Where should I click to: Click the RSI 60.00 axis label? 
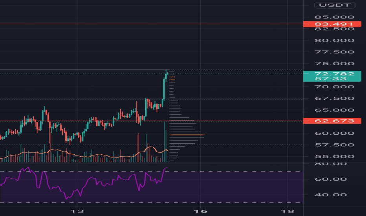[331, 179]
